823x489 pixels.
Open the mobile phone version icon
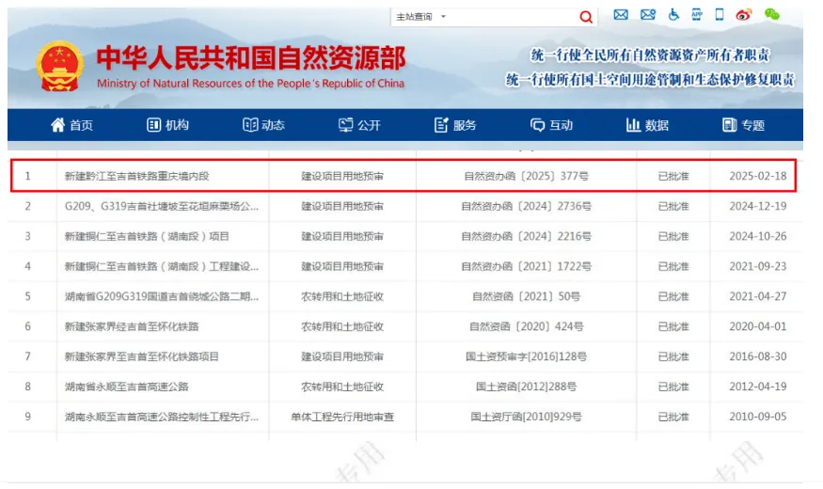click(x=720, y=15)
